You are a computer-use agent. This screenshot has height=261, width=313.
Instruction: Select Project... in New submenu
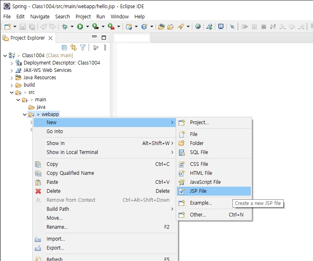214,123
